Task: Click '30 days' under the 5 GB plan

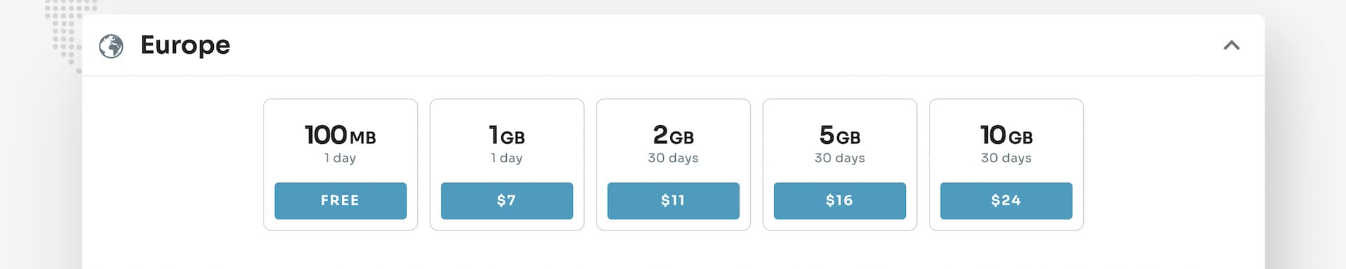Action: coord(839,158)
